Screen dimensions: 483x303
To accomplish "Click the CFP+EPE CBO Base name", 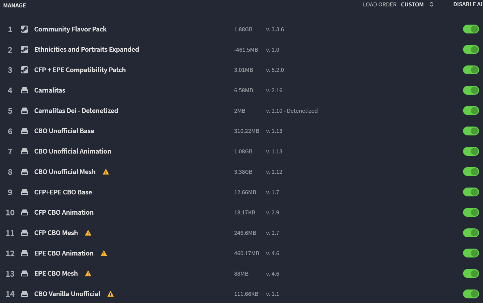I will [63, 192].
